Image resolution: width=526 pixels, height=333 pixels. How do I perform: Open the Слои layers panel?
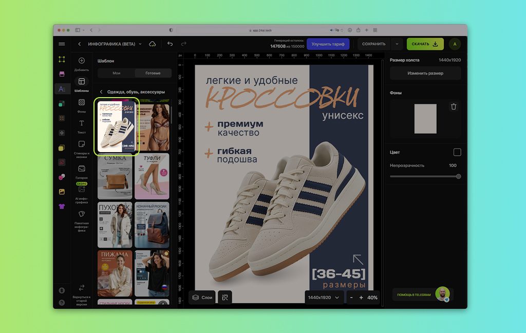point(202,298)
